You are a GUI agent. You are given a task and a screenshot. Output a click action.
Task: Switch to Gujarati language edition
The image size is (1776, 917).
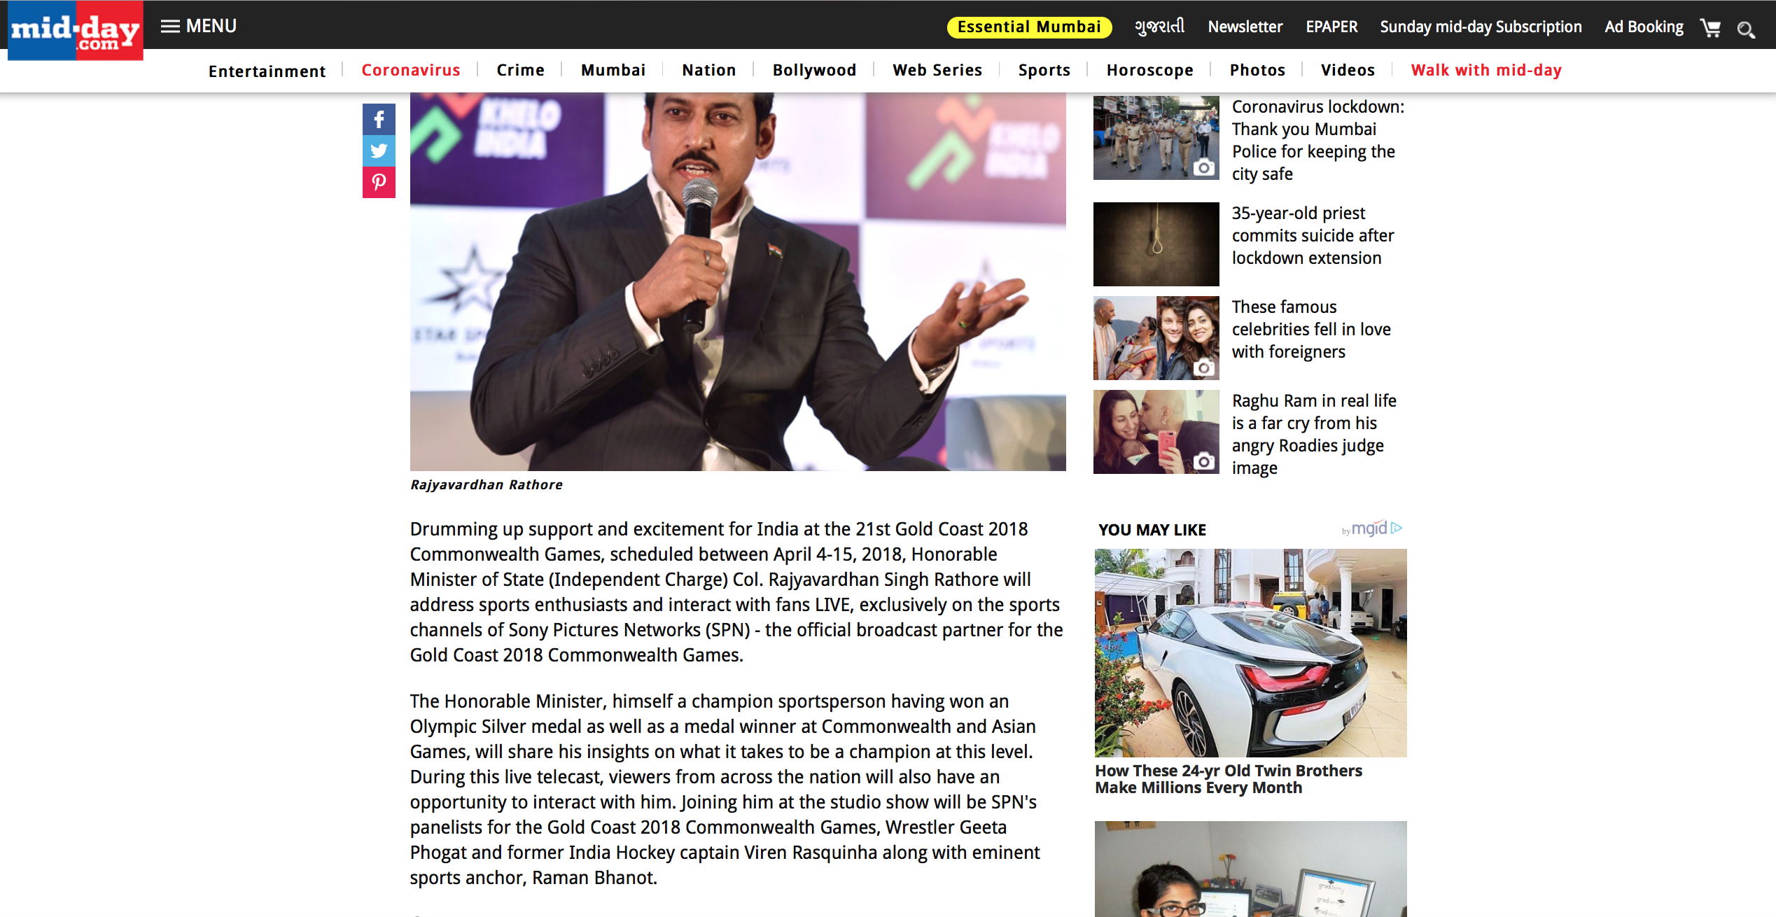tap(1159, 27)
